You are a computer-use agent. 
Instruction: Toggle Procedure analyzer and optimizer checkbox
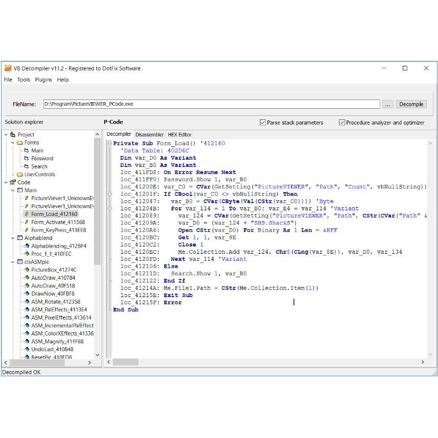pyautogui.click(x=342, y=123)
